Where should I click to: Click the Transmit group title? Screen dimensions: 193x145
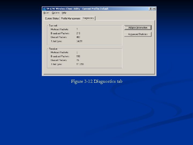point(53,26)
